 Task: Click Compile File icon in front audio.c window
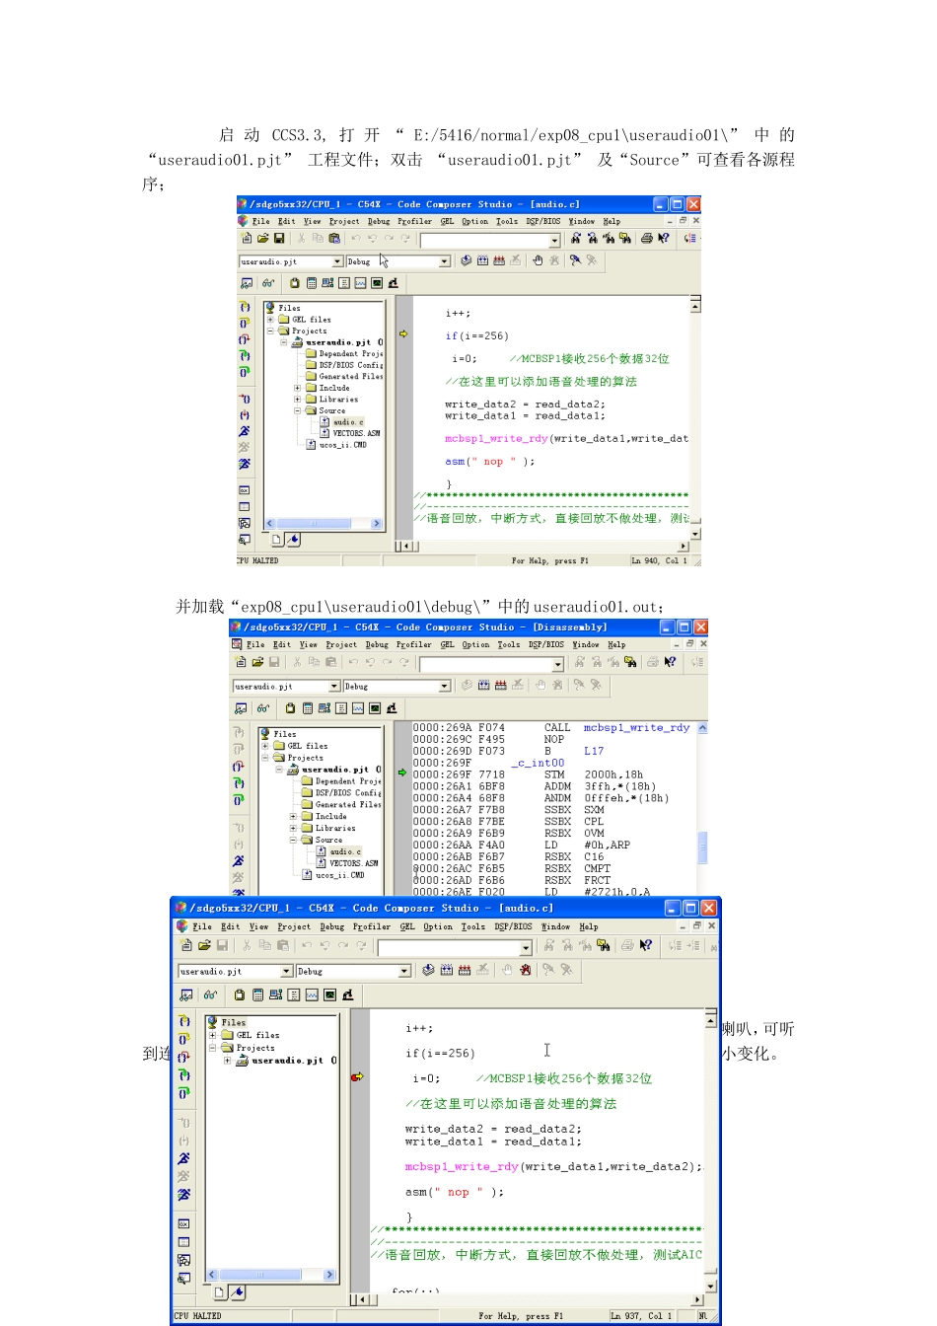tap(428, 970)
